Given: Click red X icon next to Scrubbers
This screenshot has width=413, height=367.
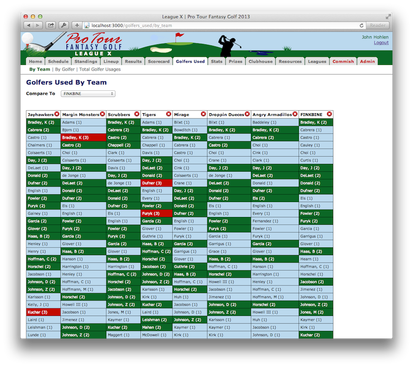Looking at the screenshot, I should pos(137,114).
